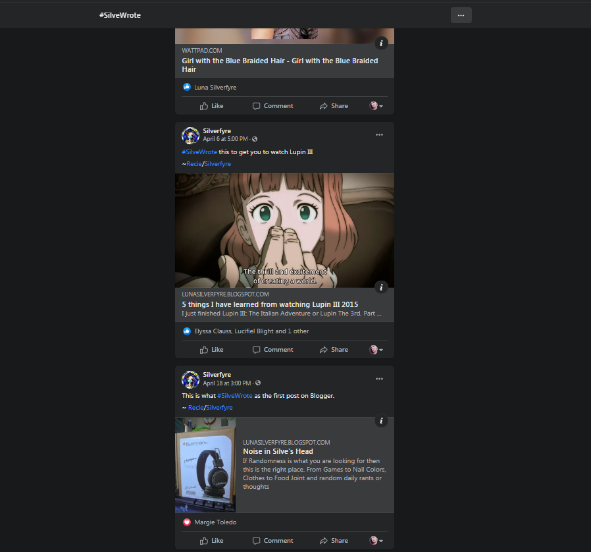Open Noise in Silve's Head link title
This screenshot has height=552, width=591.
click(x=278, y=452)
